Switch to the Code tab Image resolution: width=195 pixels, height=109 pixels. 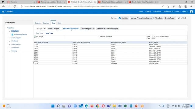tap(59, 23)
